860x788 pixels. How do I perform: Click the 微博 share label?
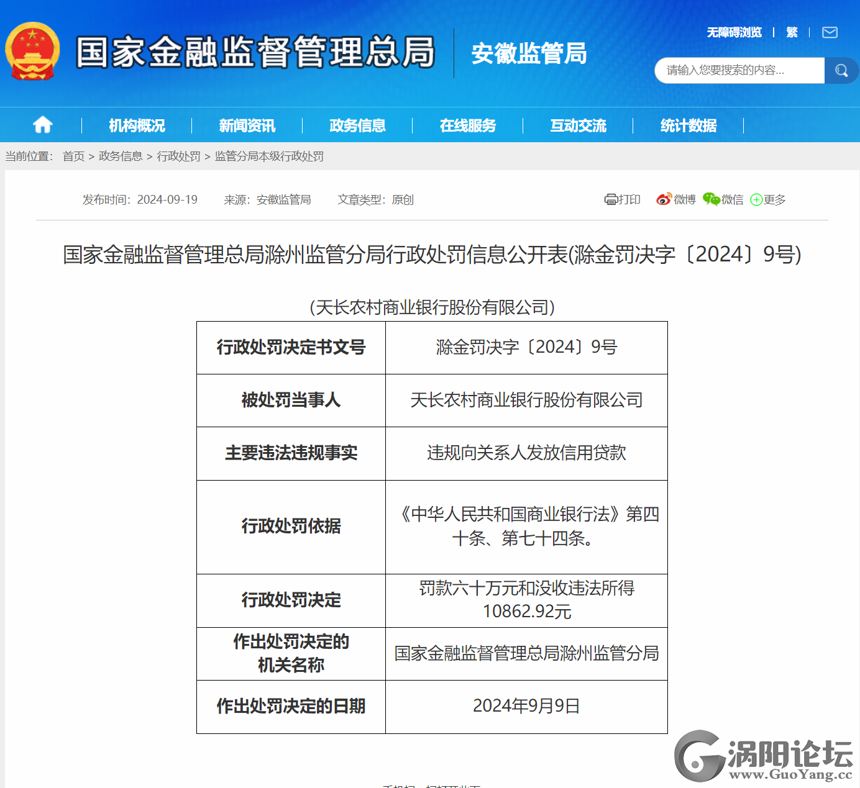pyautogui.click(x=684, y=199)
